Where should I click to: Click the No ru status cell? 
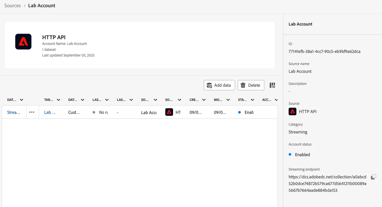[x=100, y=112]
